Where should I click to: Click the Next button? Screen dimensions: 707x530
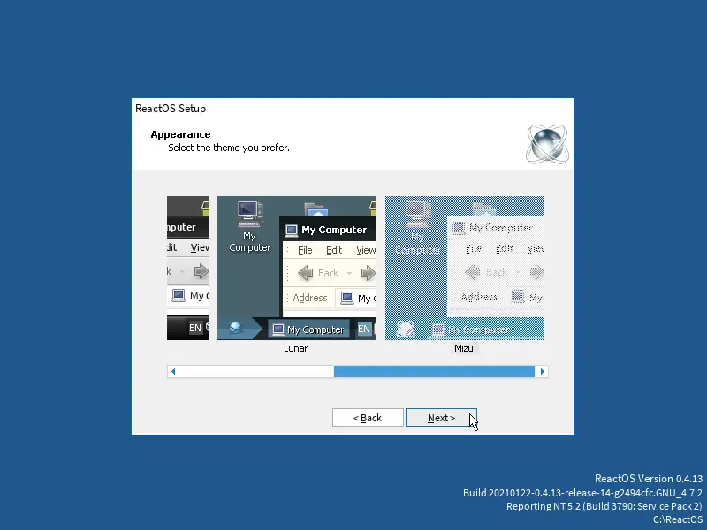point(441,418)
